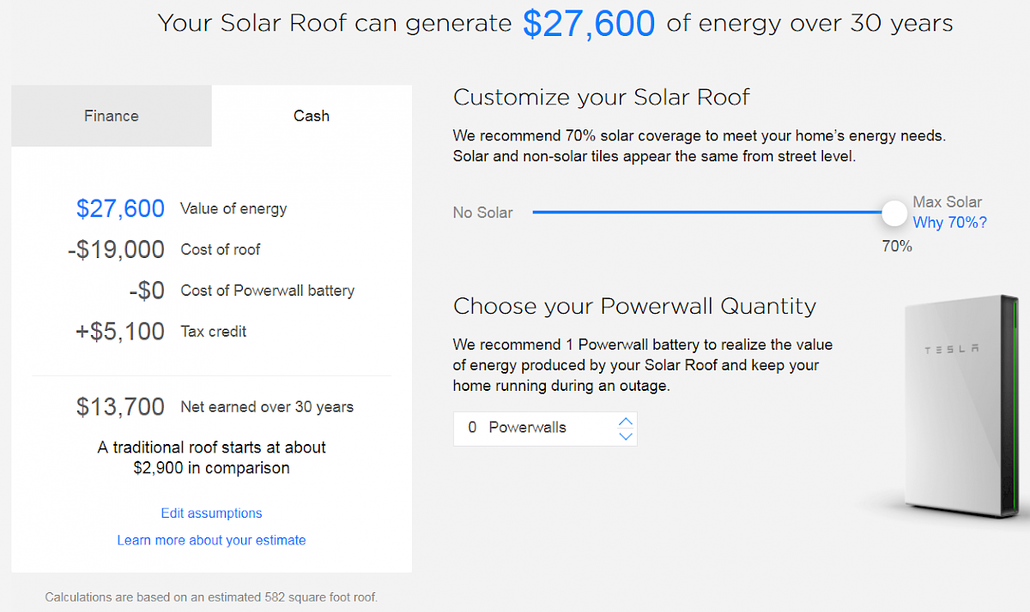Select the Cash tab
1030x612 pixels.
(312, 116)
